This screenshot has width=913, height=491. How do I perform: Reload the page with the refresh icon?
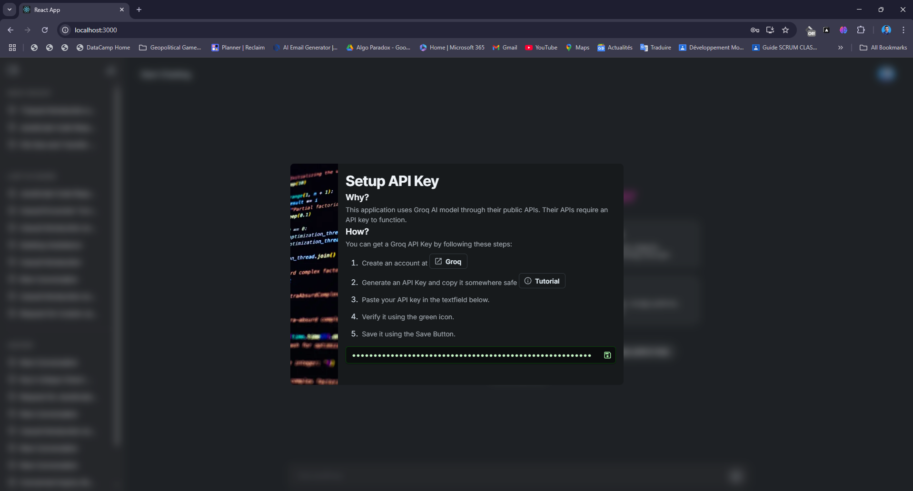point(44,29)
